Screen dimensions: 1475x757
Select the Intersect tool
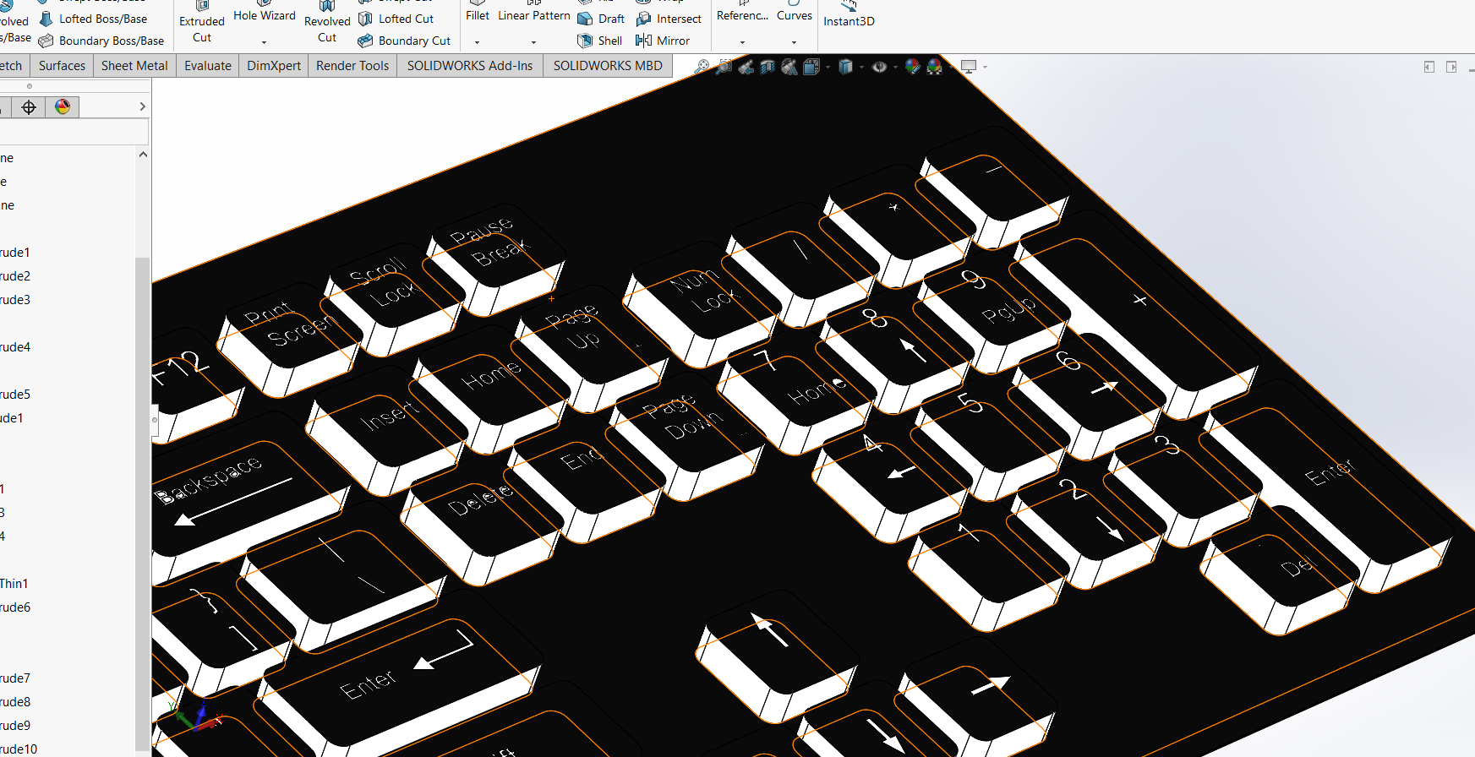(669, 19)
